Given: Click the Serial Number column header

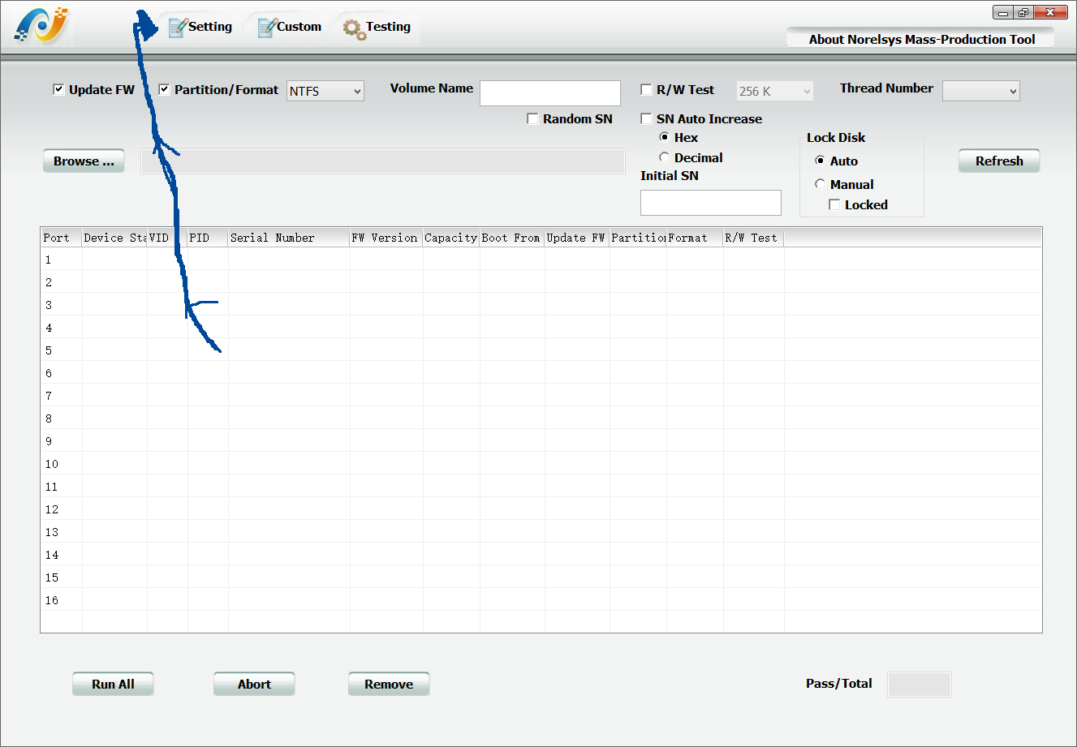Looking at the screenshot, I should pos(289,238).
